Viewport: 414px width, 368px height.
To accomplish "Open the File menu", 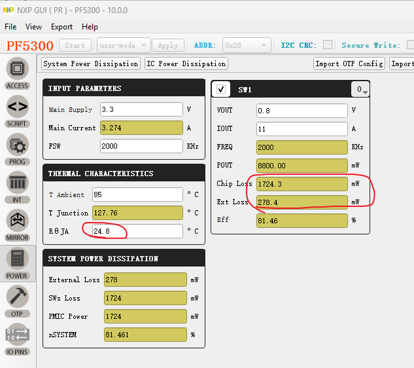I will point(10,27).
